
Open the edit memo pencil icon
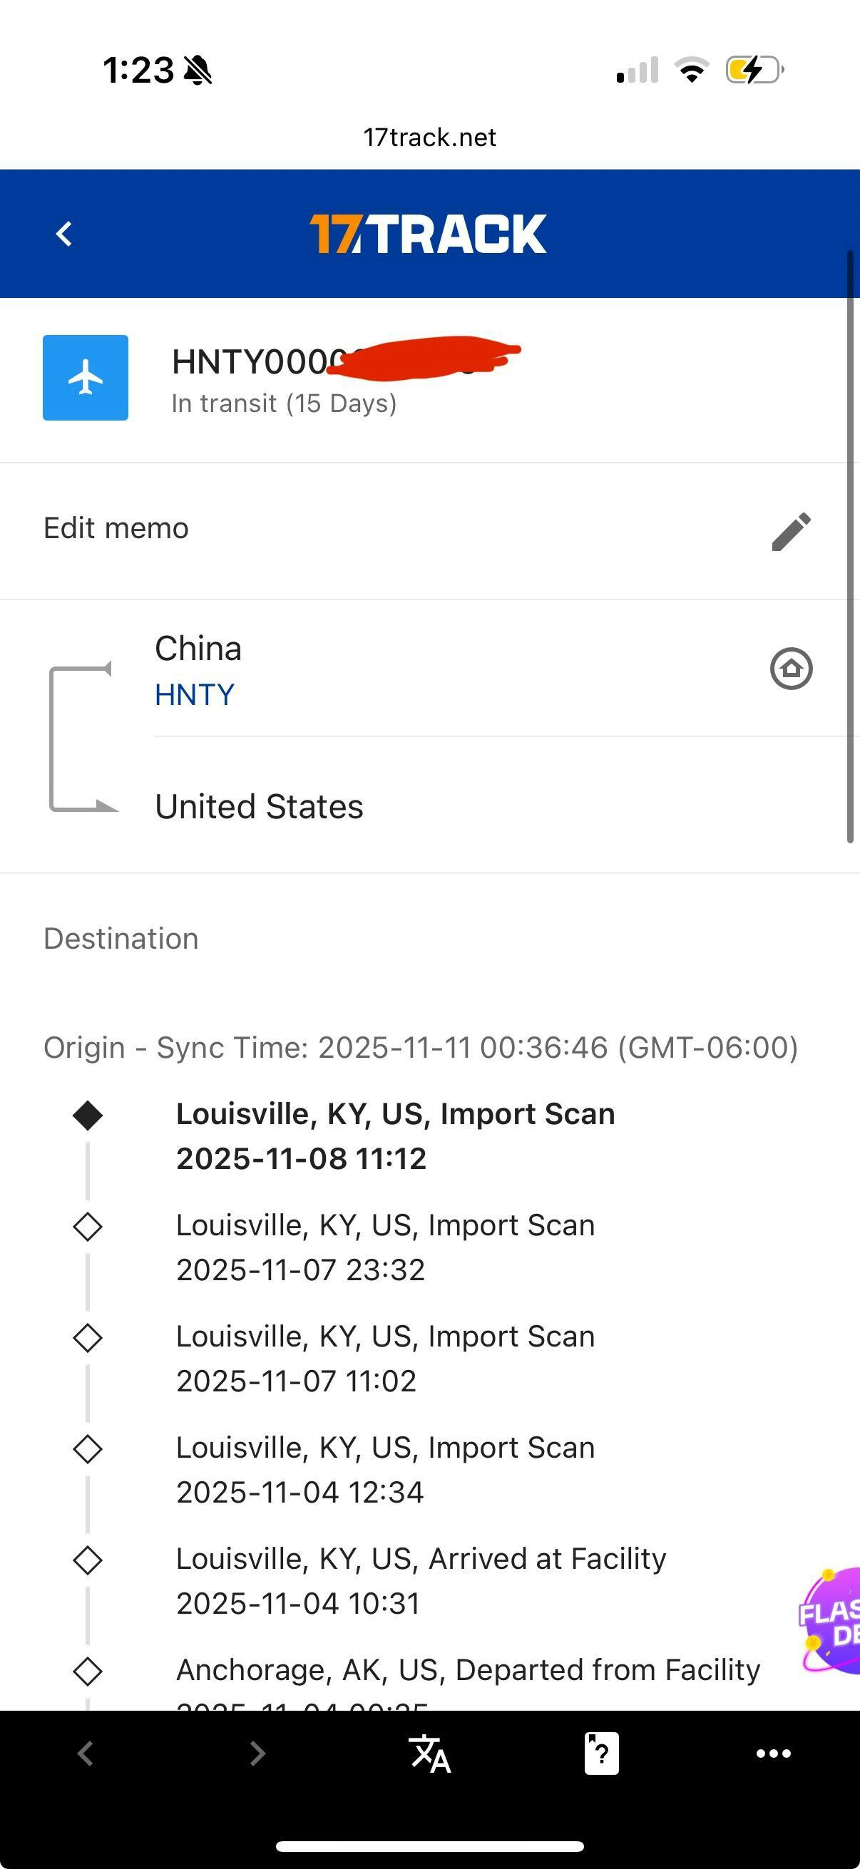click(791, 531)
